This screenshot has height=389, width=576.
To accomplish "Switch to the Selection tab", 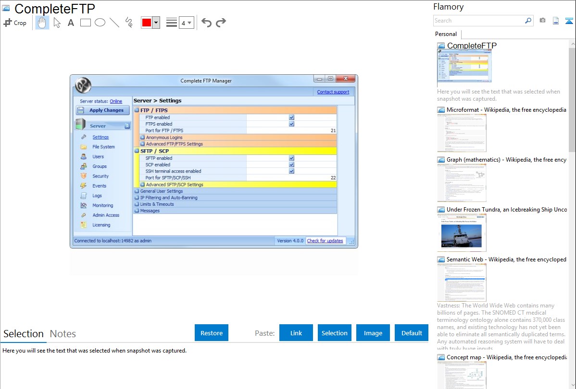I will [x=24, y=334].
